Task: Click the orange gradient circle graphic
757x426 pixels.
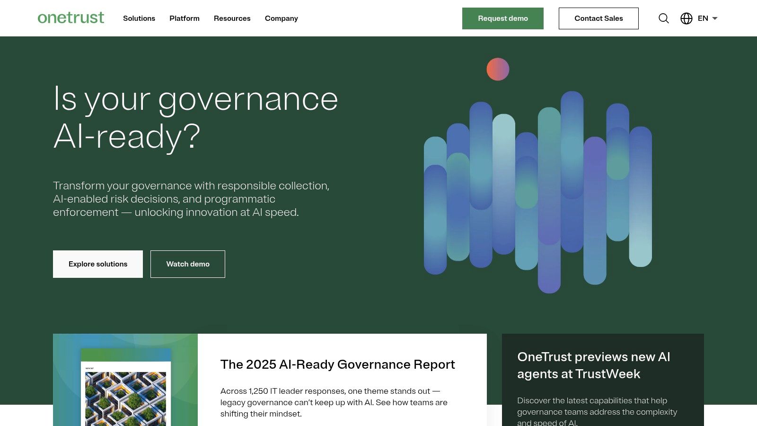Action: (x=498, y=69)
